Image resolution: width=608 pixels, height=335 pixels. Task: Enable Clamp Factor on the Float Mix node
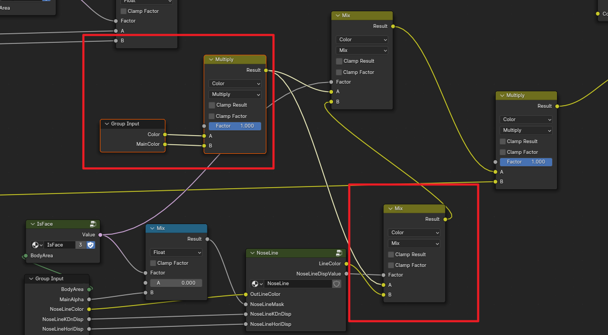point(153,263)
